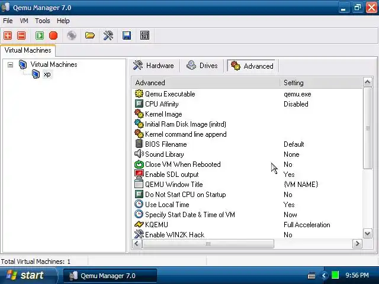
Task: Click the red plus new VM icon
Action: coord(8,35)
